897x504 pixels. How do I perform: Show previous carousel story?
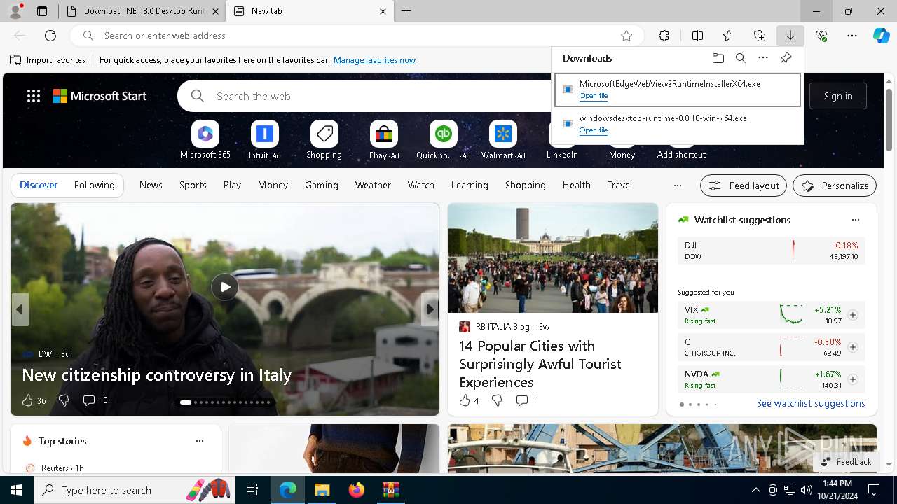click(x=20, y=309)
